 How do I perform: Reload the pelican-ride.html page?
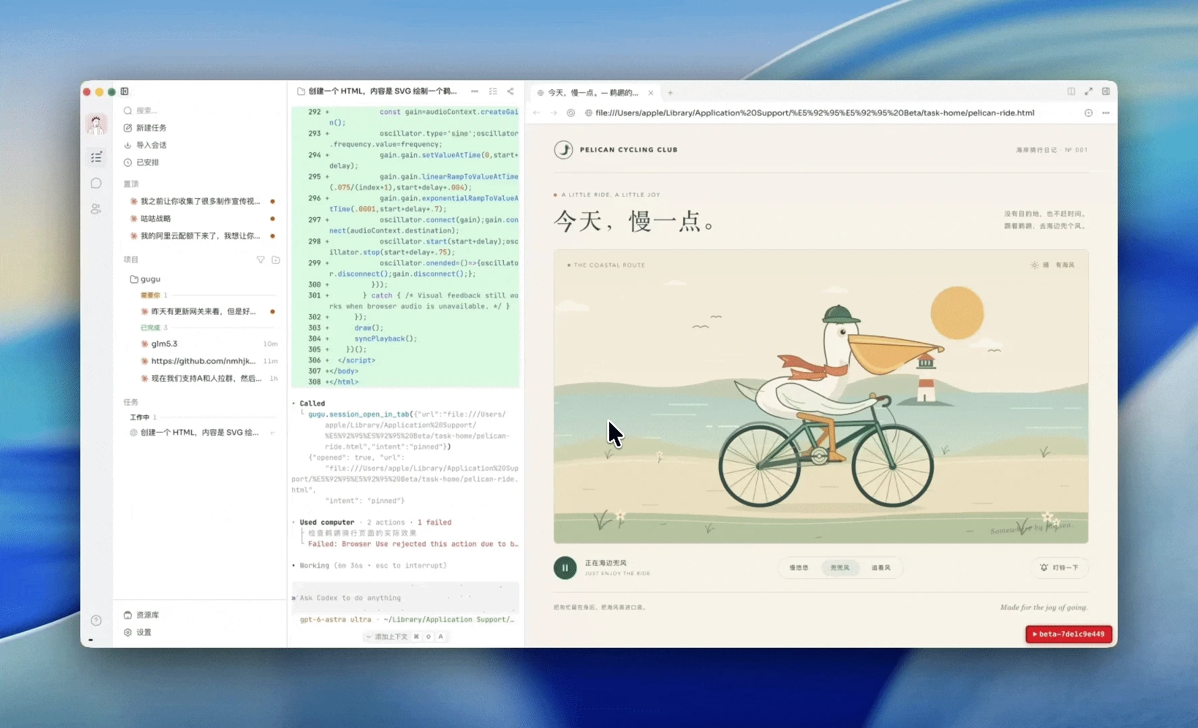(571, 113)
